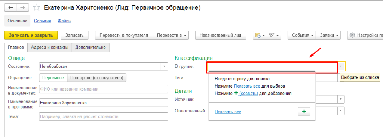Expand the В группе dropdown arrow
The image size is (383, 137).
coord(341,66)
